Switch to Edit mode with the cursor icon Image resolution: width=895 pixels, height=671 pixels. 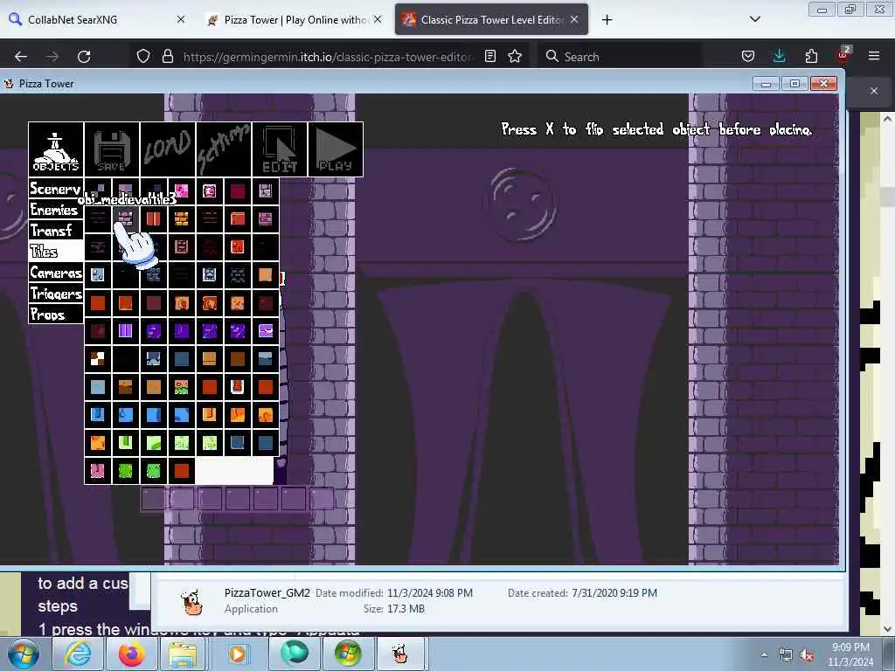(279, 149)
